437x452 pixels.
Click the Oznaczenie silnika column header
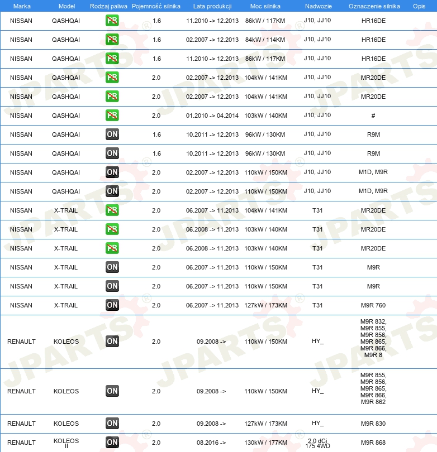pos(374,6)
